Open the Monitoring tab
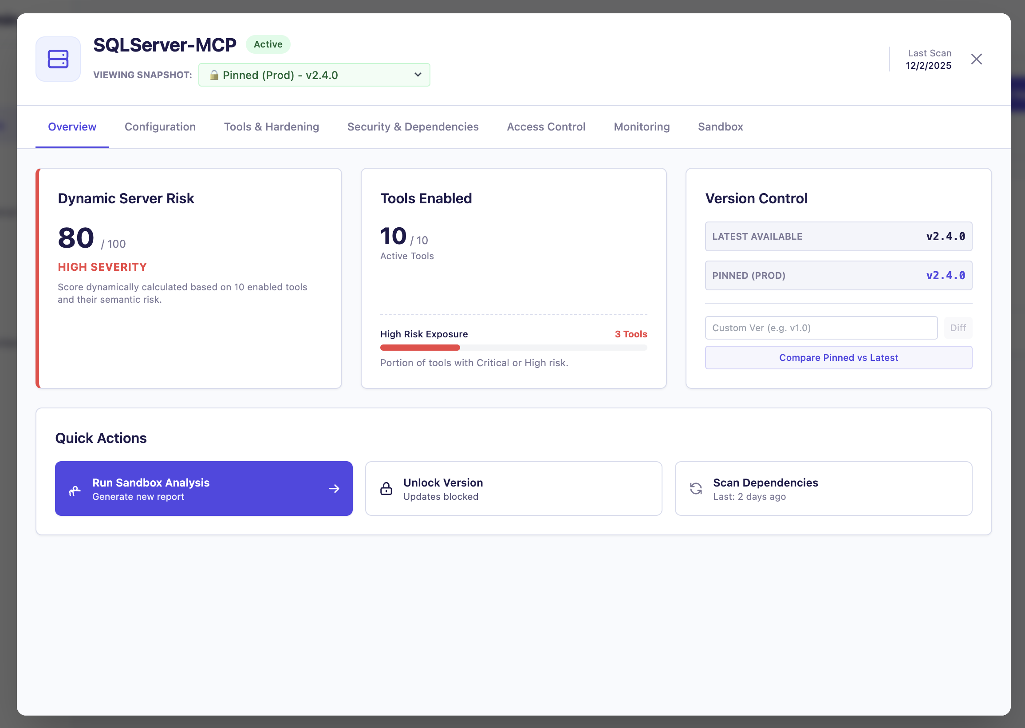The image size is (1025, 728). [x=641, y=127]
